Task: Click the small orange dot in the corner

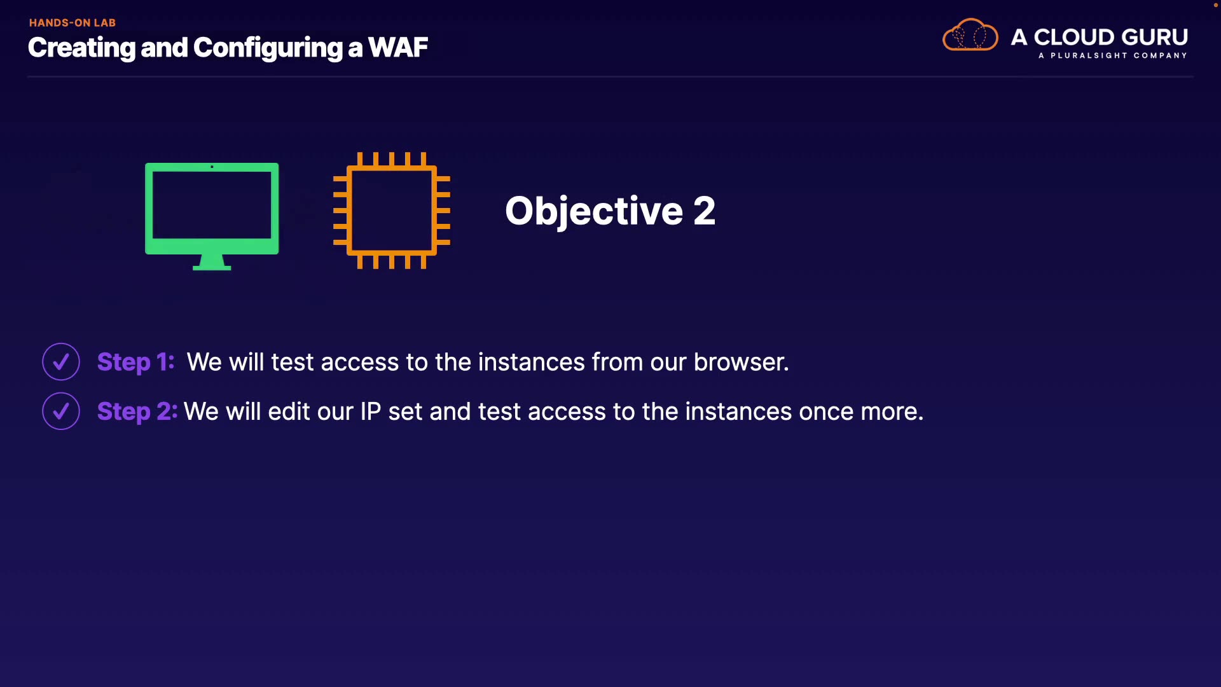Action: pyautogui.click(x=1215, y=5)
